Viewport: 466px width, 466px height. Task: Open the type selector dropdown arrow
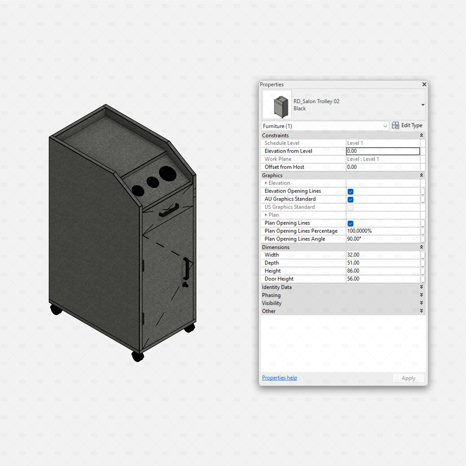[x=423, y=105]
